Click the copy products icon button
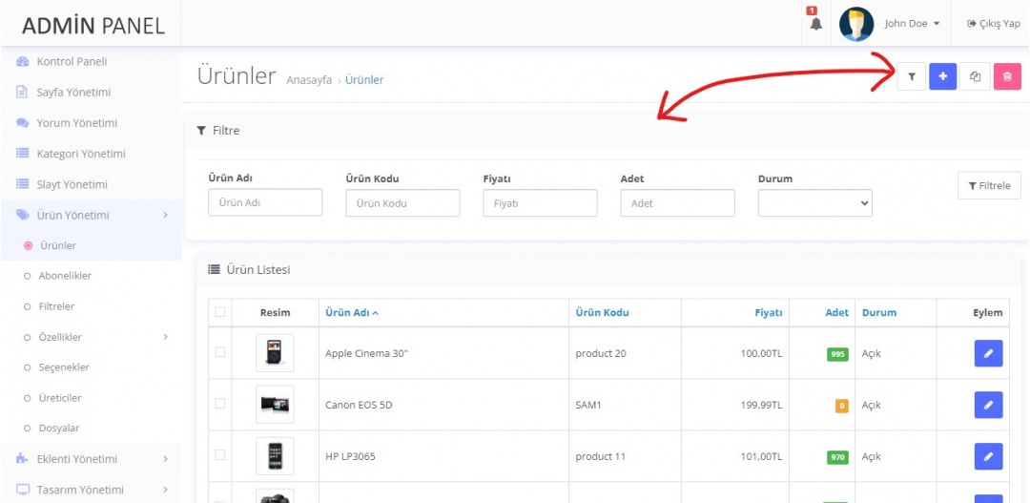The height and width of the screenshot is (503, 1030). tap(975, 77)
